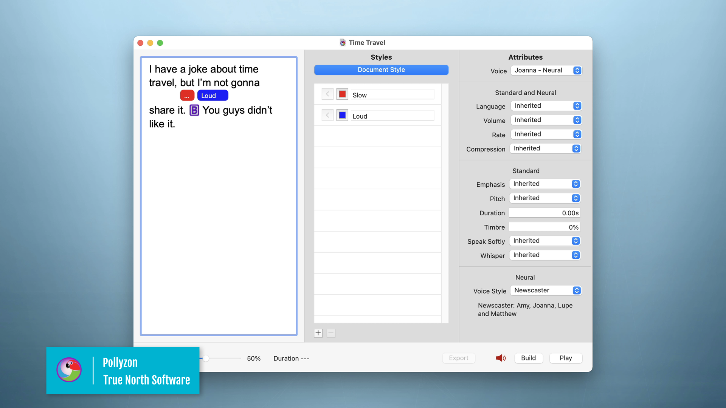Select the Document Style row

381,70
